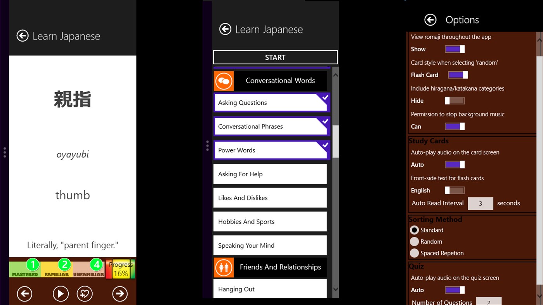Toggle off romaji display in Options

point(455,49)
